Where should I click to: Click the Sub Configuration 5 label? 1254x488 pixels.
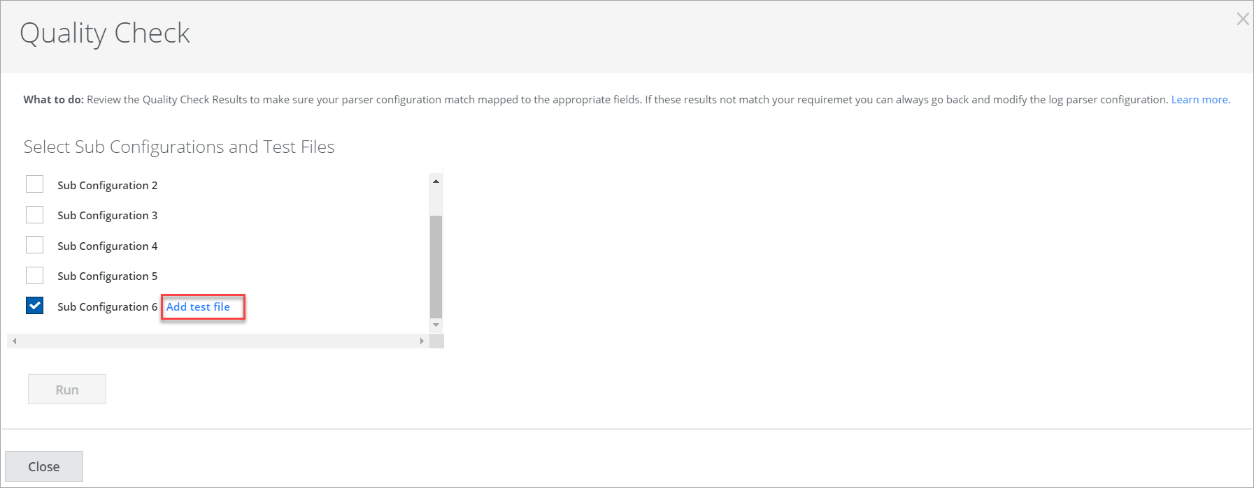point(108,276)
